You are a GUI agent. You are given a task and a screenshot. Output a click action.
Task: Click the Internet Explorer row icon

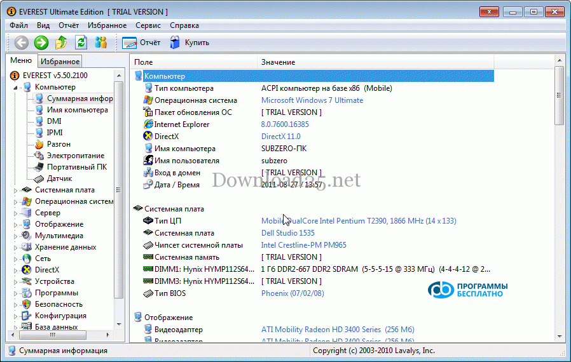148,124
